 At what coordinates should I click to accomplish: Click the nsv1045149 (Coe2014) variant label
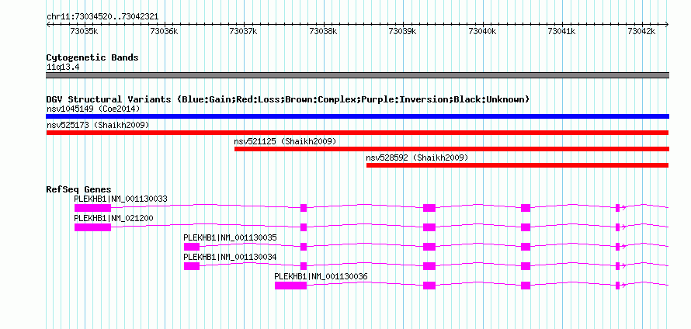93,109
